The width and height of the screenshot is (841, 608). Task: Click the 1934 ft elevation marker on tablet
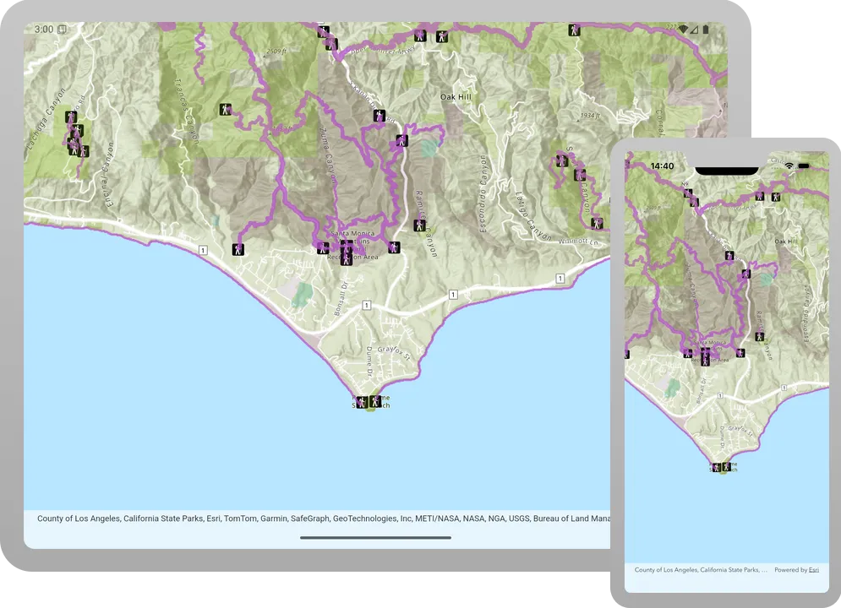tap(590, 115)
